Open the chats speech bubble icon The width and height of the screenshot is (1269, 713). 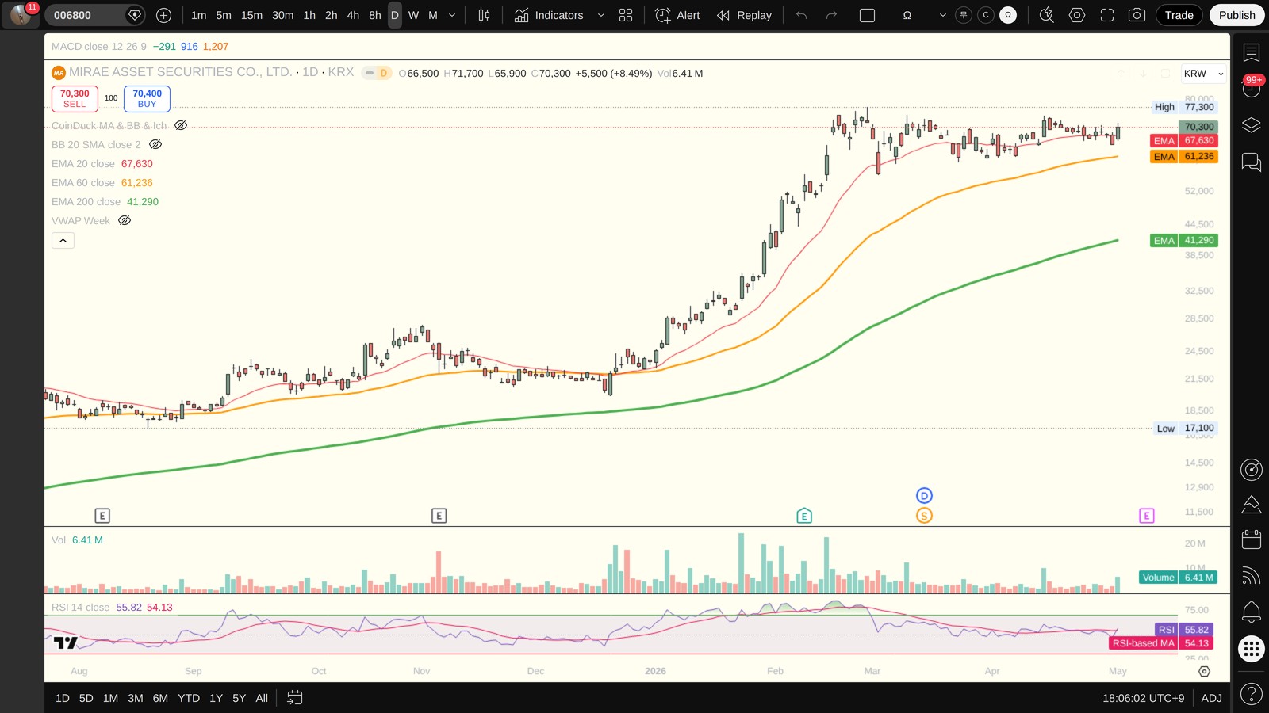[1251, 162]
